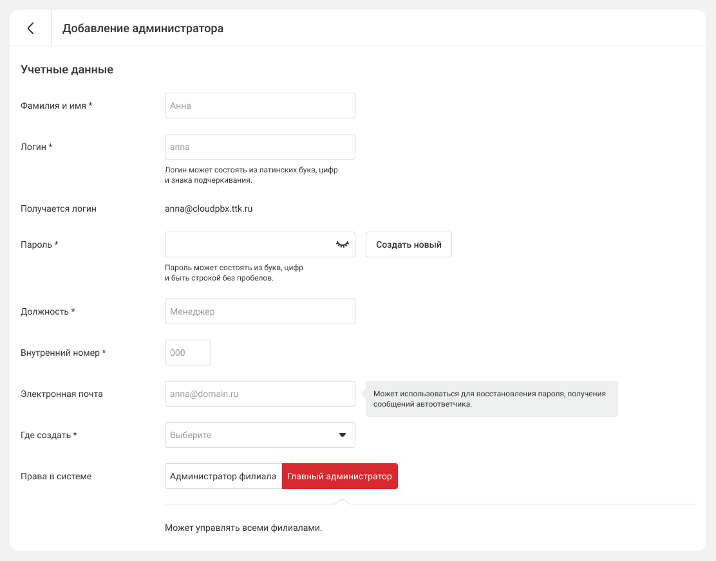Show password with the eye icon

pos(342,244)
